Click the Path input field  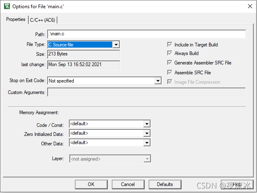146,34
